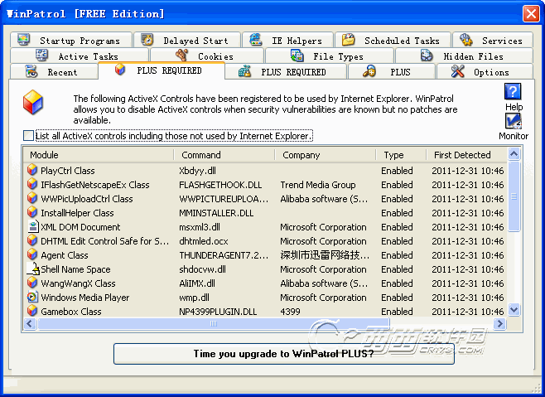Click the Help question mark icon
This screenshot has height=397, width=545.
[513, 92]
